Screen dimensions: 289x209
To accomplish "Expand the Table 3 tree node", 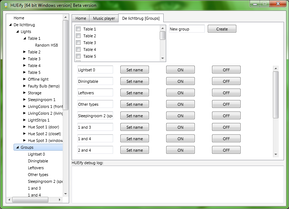I will tap(24, 59).
